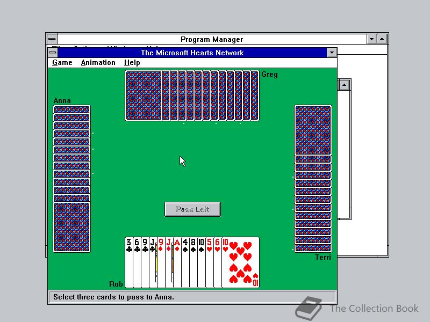The image size is (430, 322).
Task: Click the Rob player name label
Action: (116, 284)
